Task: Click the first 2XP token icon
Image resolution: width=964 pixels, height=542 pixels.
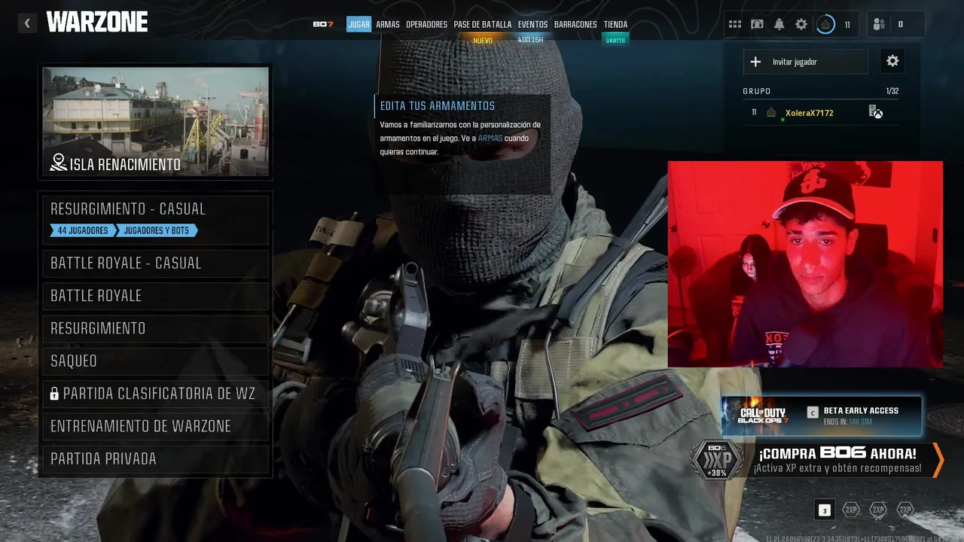Action: click(x=851, y=510)
